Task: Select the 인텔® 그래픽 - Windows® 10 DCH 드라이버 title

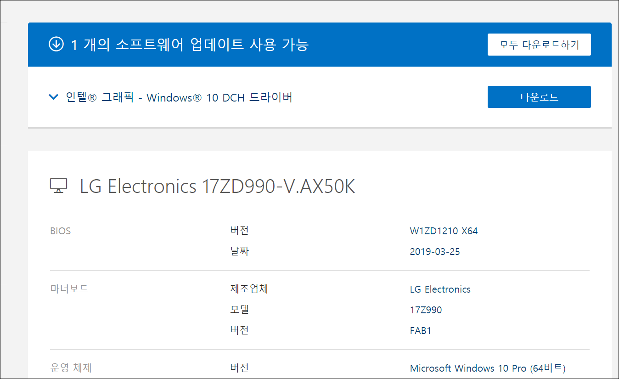Action: click(x=179, y=97)
